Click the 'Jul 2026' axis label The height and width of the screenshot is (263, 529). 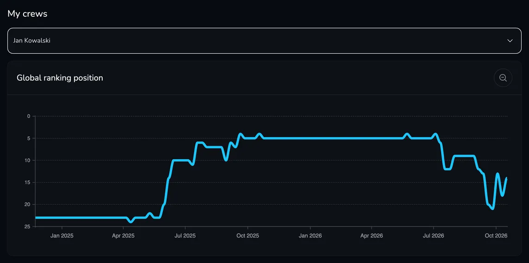point(434,236)
